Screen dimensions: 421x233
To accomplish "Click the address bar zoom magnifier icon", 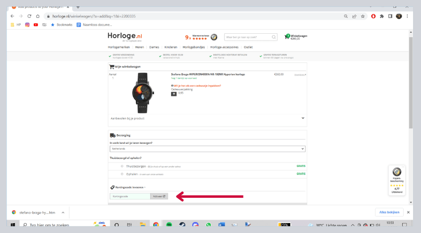I will click(x=346, y=16).
